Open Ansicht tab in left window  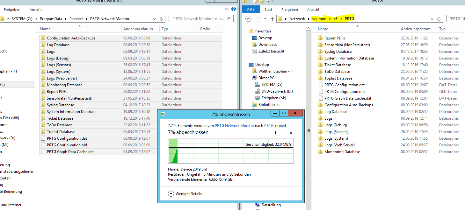35,10
